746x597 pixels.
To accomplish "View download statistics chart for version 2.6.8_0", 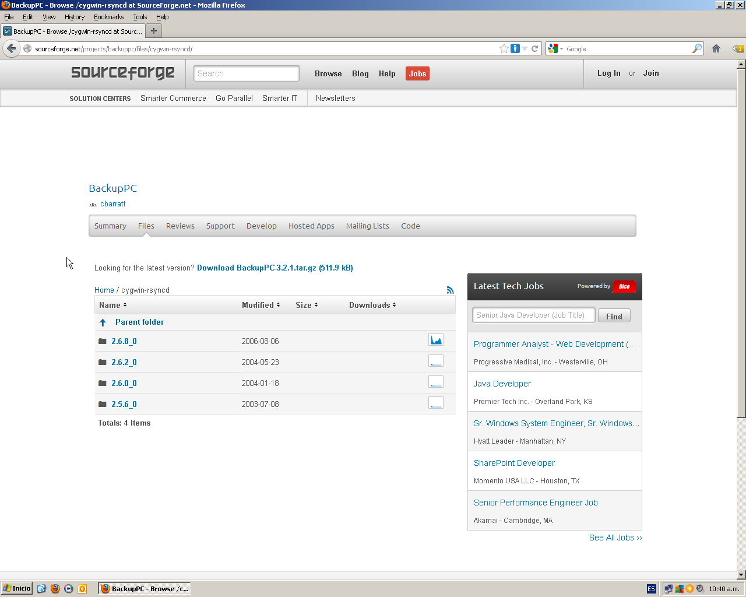I will [x=436, y=339].
